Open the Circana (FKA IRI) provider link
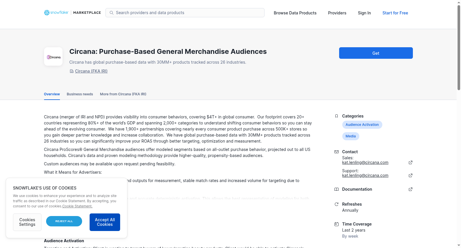The width and height of the screenshot is (461, 248). [x=91, y=71]
